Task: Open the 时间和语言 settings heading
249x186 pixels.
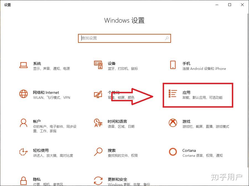Action: point(117,121)
